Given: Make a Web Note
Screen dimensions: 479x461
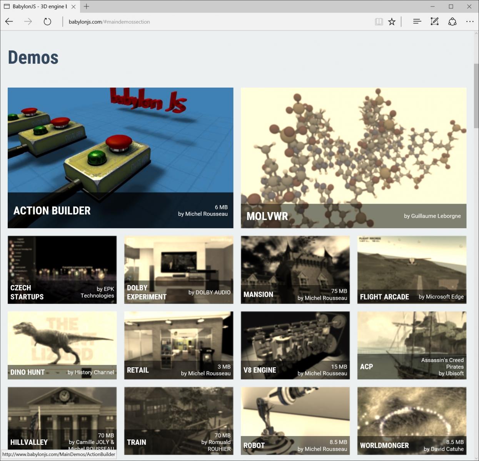Looking at the screenshot, I should click(x=435, y=22).
